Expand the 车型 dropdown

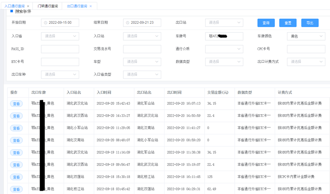[142, 62]
